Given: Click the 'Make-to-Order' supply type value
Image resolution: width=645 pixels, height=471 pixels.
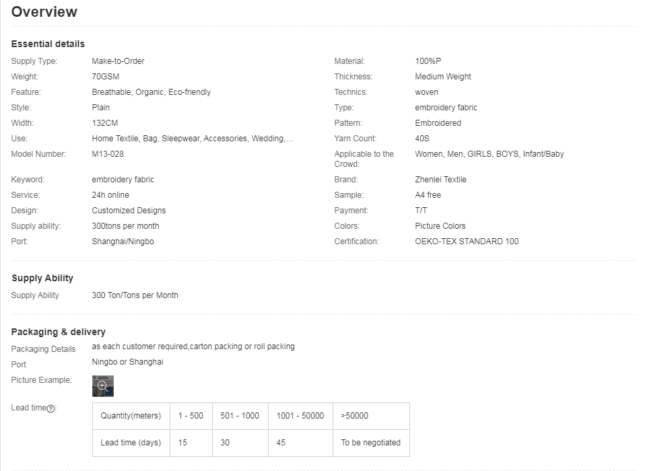Looking at the screenshot, I should pyautogui.click(x=118, y=61).
